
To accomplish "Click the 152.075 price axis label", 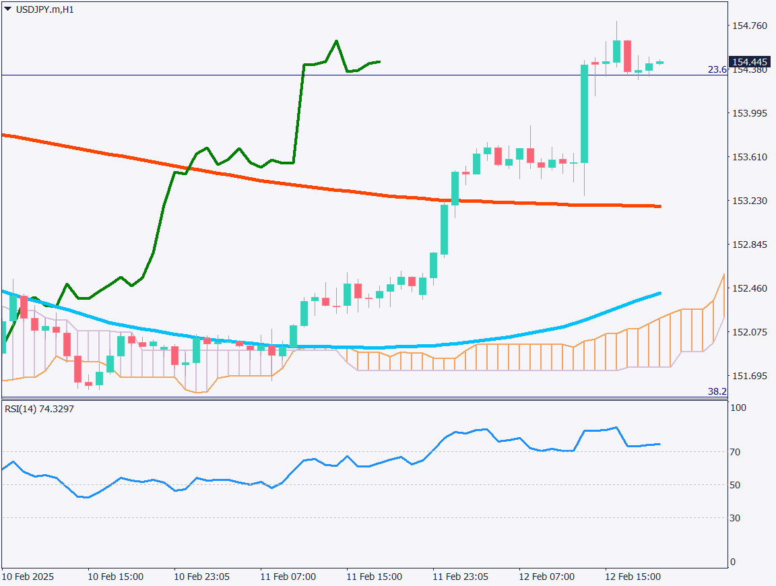I will (x=749, y=332).
